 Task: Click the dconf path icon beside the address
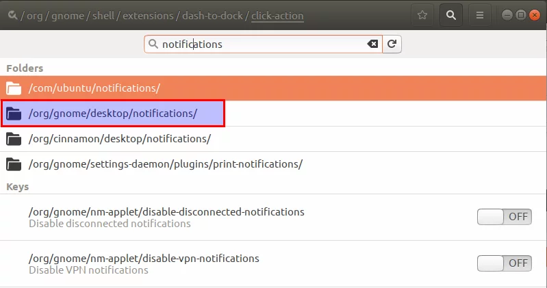pos(12,15)
